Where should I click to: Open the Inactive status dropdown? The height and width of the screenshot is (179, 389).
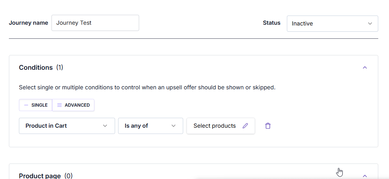point(332,24)
